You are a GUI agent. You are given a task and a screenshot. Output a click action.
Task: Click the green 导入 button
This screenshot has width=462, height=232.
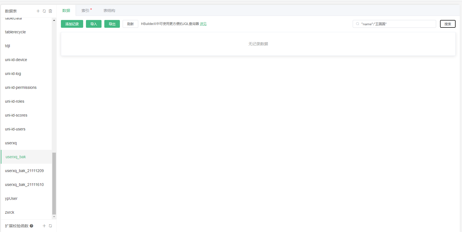pyautogui.click(x=93, y=24)
